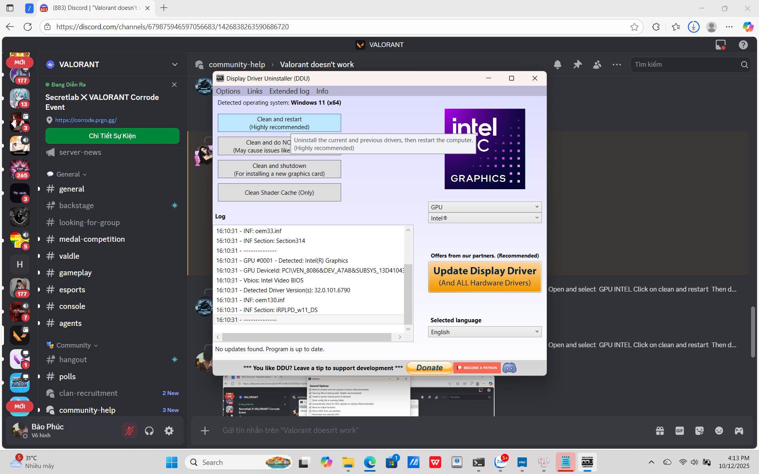
Task: Open the Extended log menu
Action: (289, 91)
